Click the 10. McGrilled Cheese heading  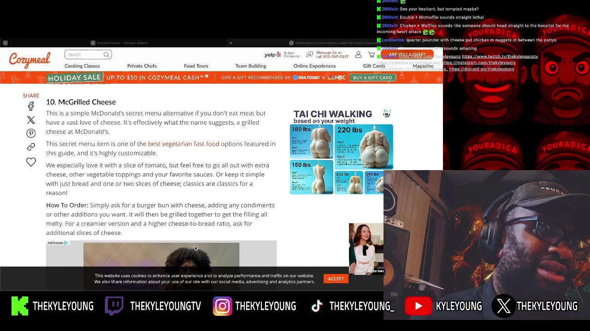tap(81, 102)
